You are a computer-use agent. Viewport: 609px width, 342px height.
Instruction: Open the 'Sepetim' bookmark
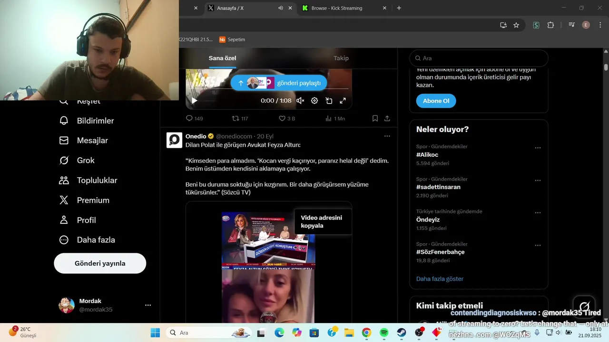tap(232, 39)
